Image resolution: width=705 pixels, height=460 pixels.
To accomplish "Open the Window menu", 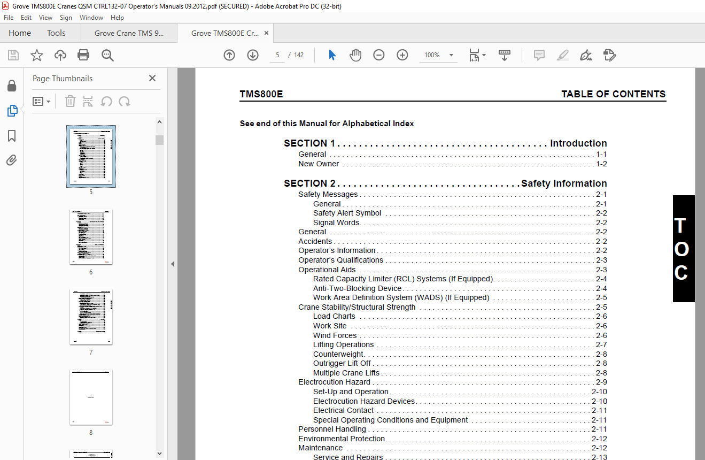I will (91, 18).
